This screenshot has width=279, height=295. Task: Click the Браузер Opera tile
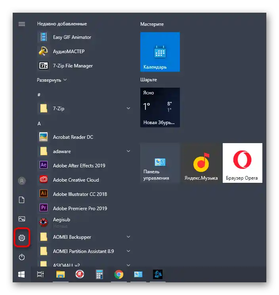pyautogui.click(x=242, y=163)
